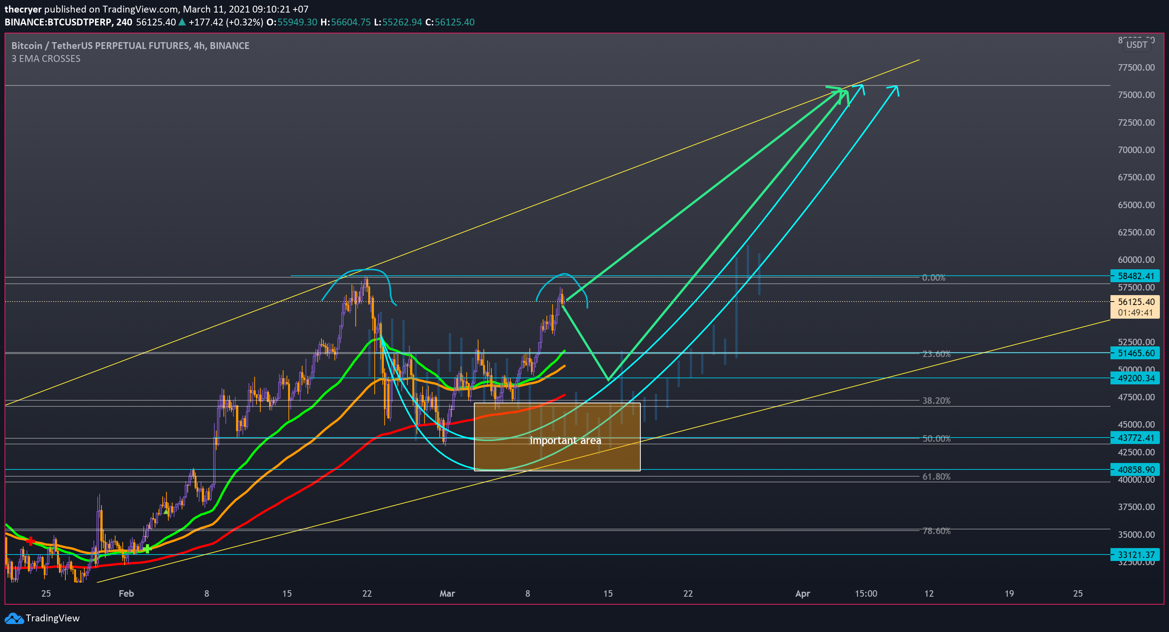Click the Apr date on time axis
1169x632 pixels.
[x=802, y=594]
